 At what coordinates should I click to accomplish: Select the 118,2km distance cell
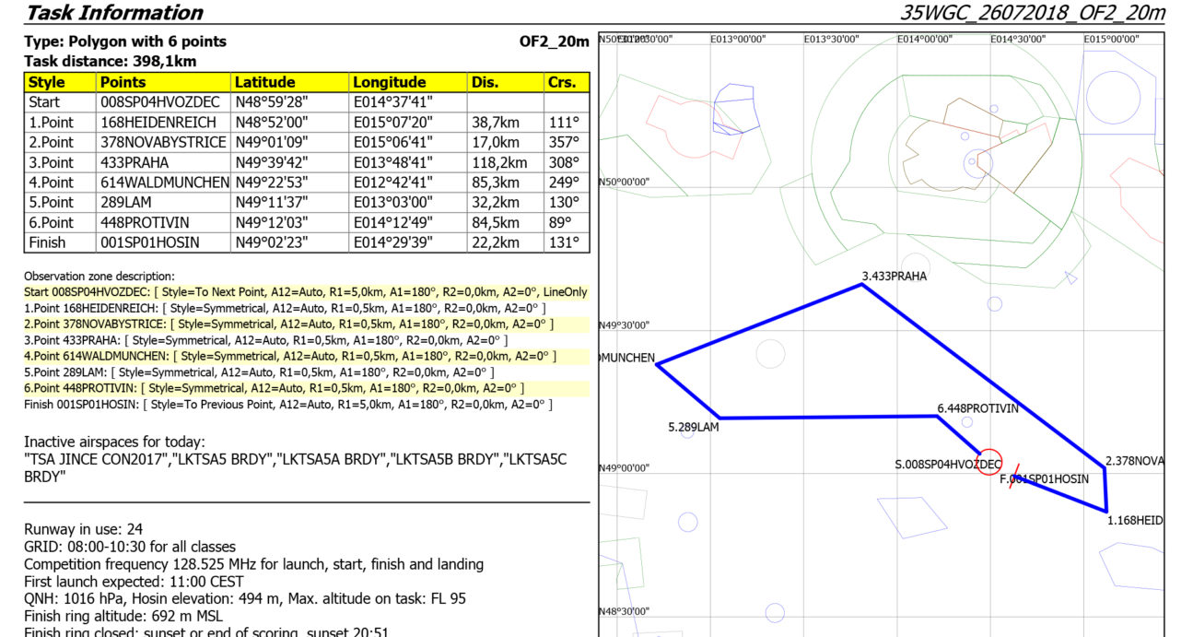506,162
